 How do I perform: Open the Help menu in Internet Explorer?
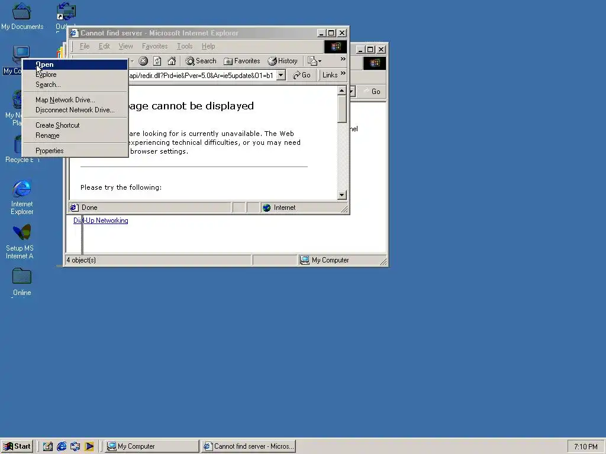pos(208,46)
